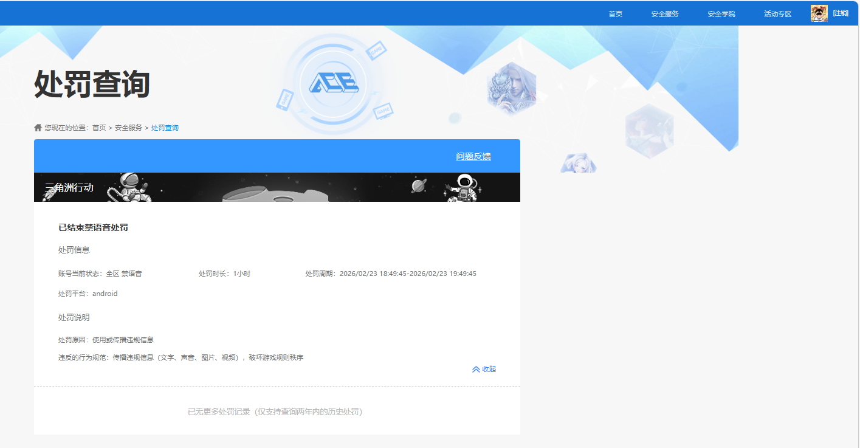Click the upward chevron icon beside 收起
Image resolution: width=860 pixels, height=448 pixels.
(476, 368)
